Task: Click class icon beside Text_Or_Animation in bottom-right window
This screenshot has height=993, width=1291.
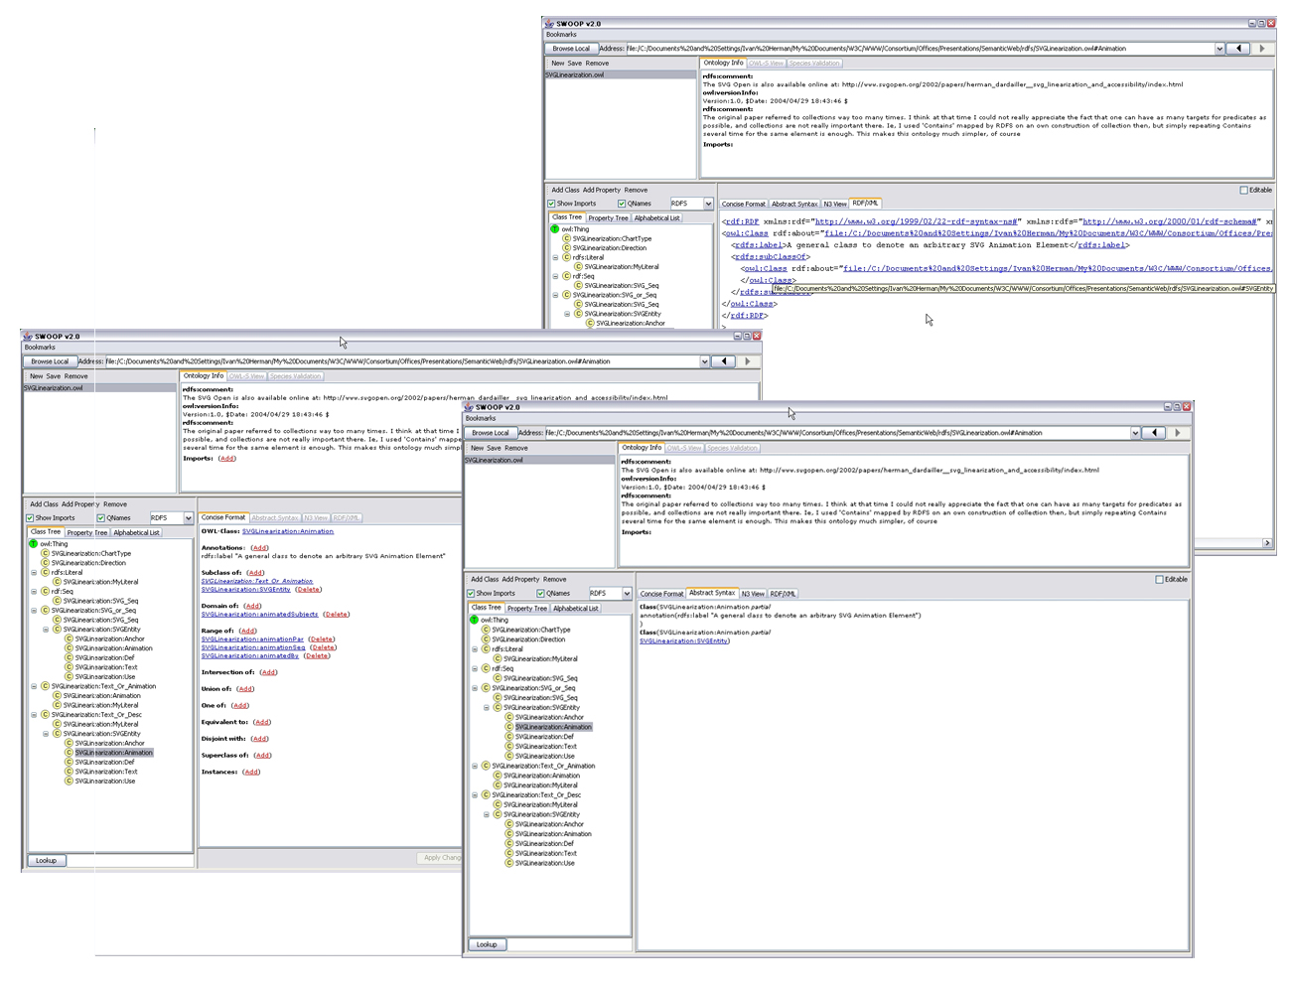Action: click(x=486, y=766)
